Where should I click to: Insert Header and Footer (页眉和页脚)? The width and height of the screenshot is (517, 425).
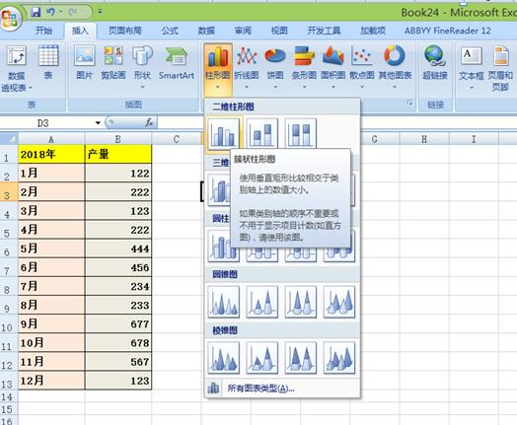point(500,68)
